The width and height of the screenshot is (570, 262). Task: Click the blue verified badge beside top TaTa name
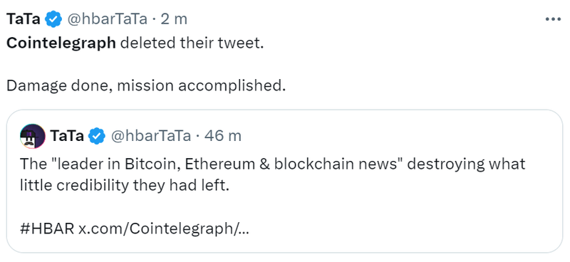pyautogui.click(x=53, y=19)
